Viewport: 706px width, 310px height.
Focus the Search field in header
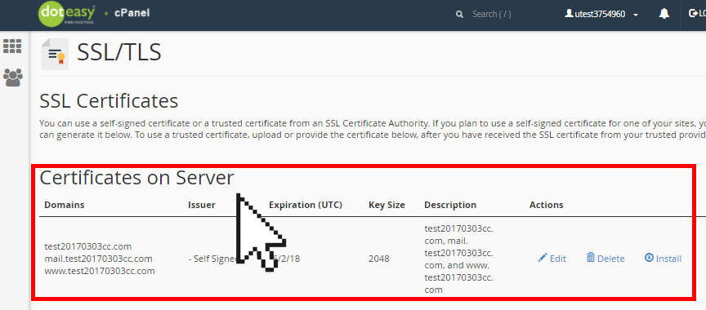(x=492, y=15)
